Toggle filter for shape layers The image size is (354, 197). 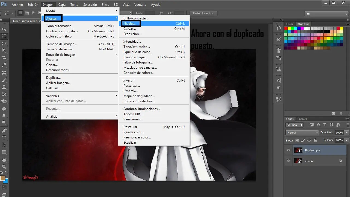coord(331,125)
